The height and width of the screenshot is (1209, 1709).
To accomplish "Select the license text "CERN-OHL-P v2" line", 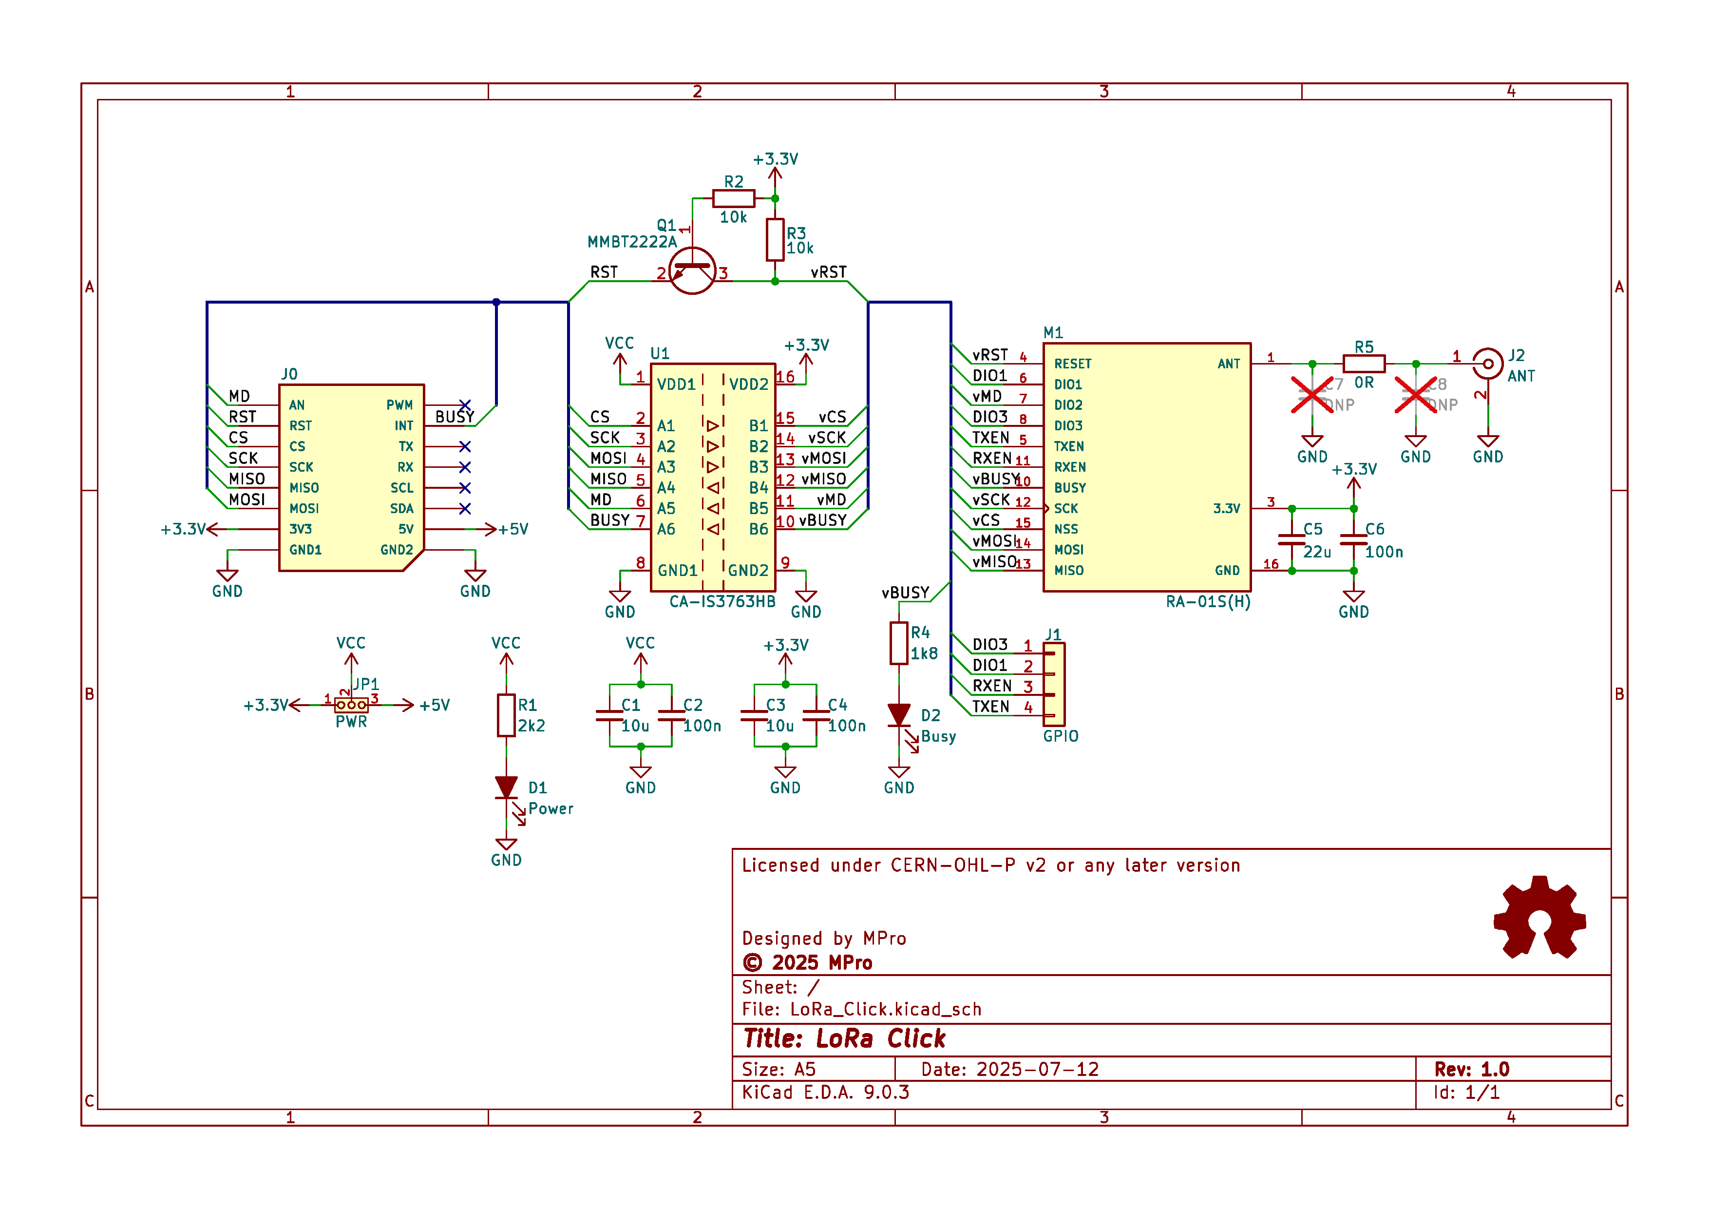I will pos(991,865).
